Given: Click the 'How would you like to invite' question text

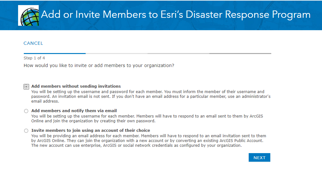Looking at the screenshot, I should (x=99, y=65).
